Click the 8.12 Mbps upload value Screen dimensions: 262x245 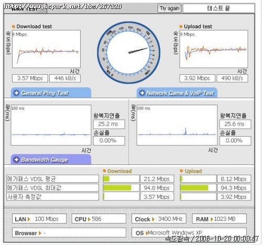coord(234,179)
